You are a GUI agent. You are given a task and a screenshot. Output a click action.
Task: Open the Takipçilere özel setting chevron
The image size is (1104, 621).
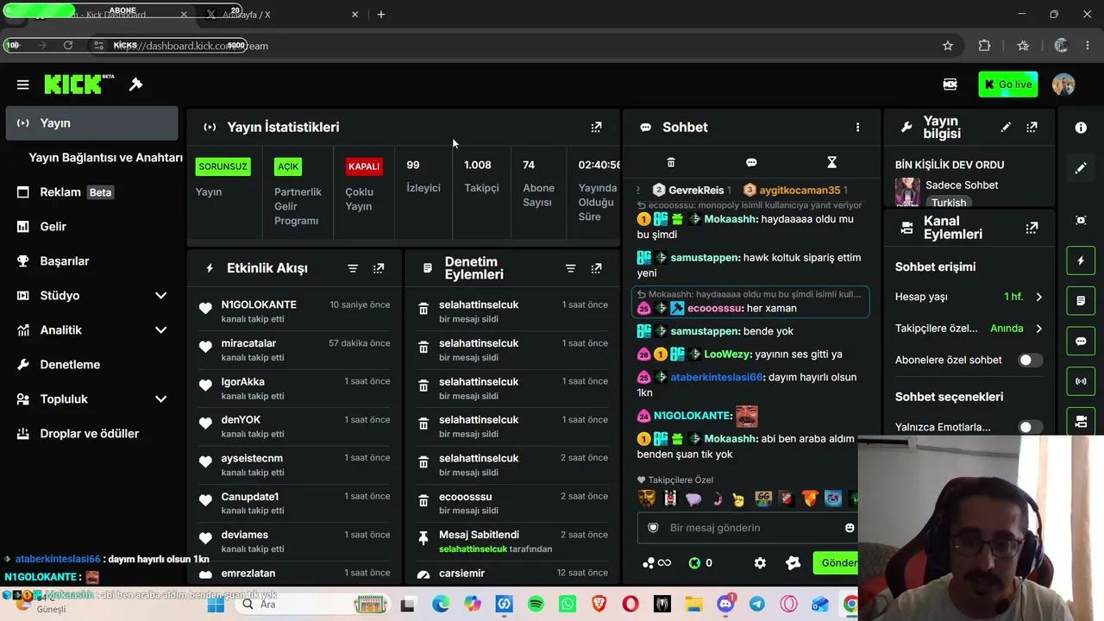click(1038, 329)
